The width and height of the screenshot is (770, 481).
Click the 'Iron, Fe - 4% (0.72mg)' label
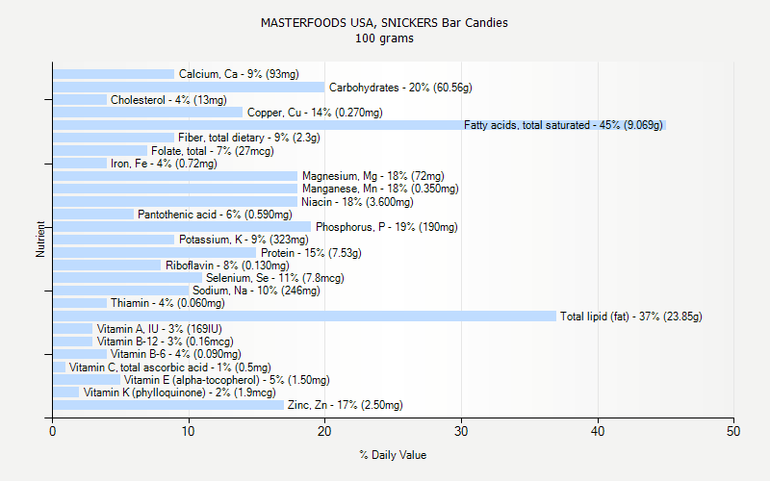click(x=164, y=164)
